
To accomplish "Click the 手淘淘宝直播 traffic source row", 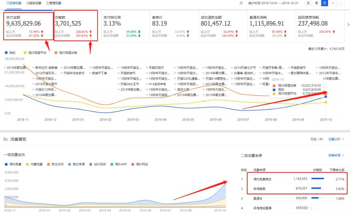I will click(293, 208).
